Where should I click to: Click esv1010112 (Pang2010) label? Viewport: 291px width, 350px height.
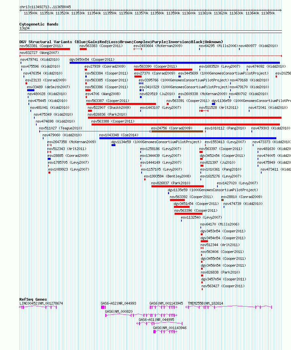coord(225,128)
